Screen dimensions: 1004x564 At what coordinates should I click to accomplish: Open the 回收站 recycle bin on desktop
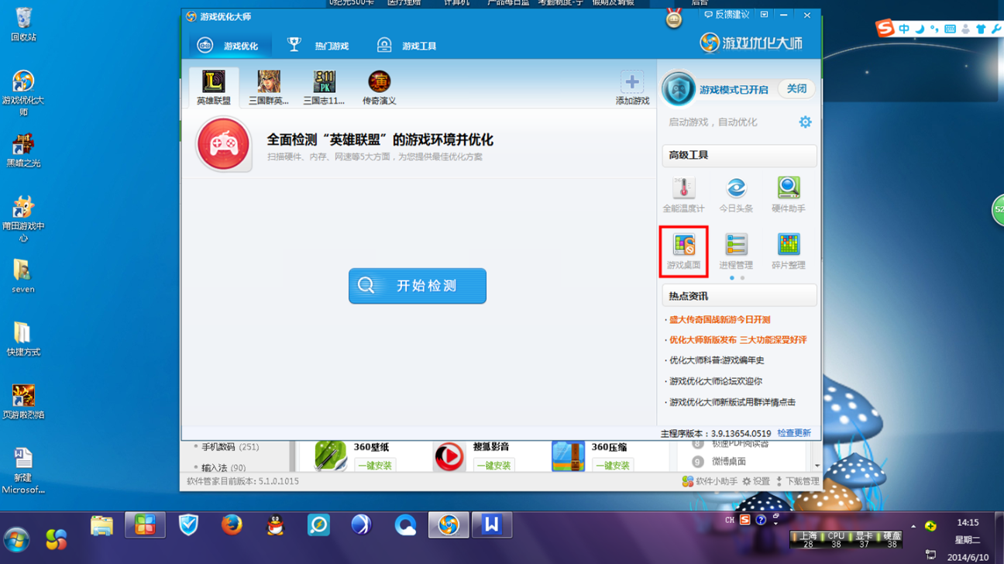click(x=23, y=23)
